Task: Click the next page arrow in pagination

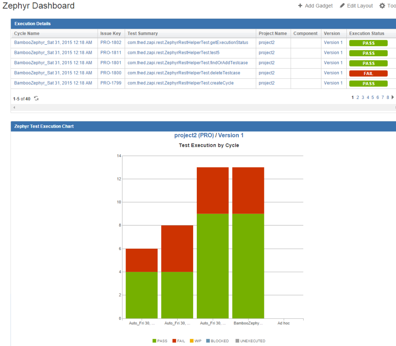Action: (x=393, y=97)
